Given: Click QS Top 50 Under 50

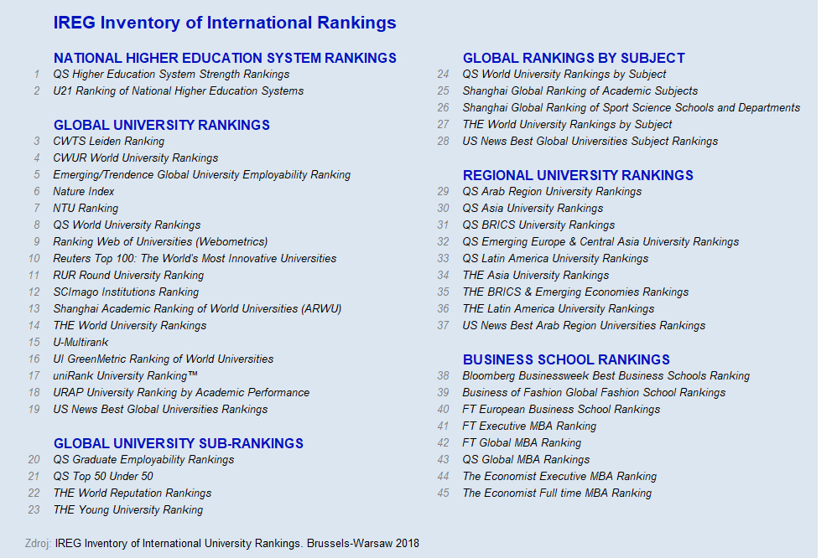Looking at the screenshot, I should coord(103,477).
